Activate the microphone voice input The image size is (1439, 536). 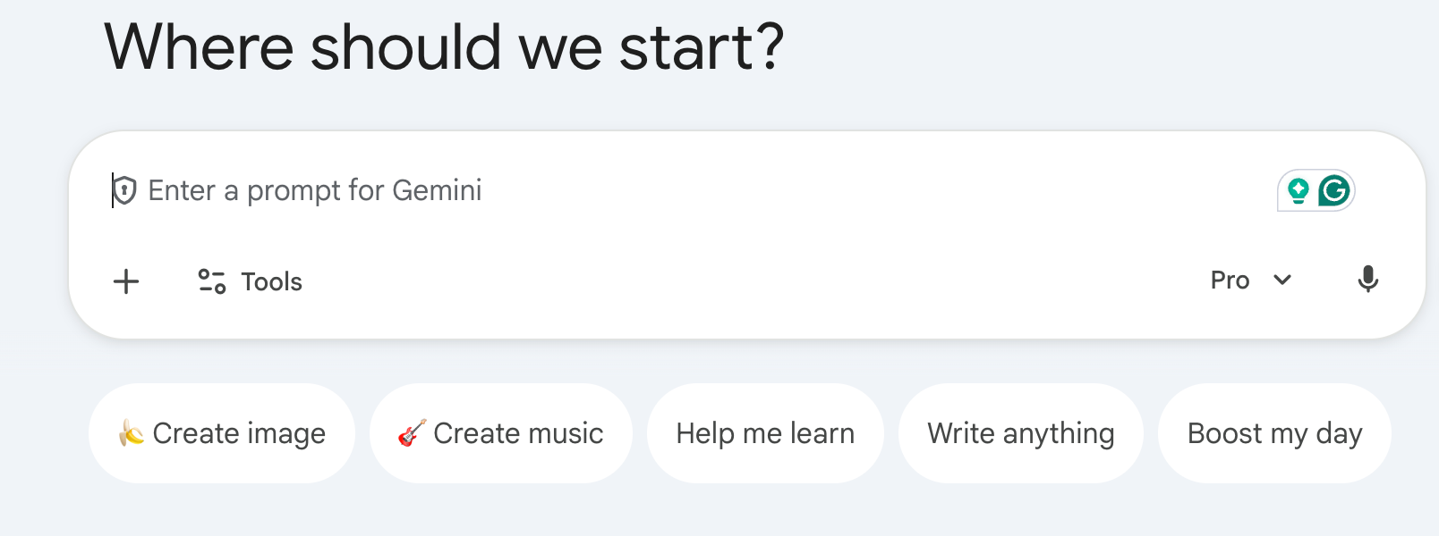coord(1367,280)
